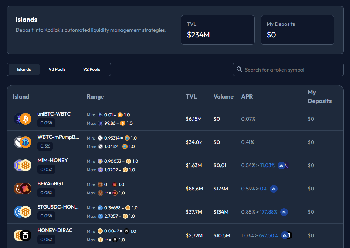
Task: Click rewards icon in BERA-iBGT APR cell
Action: [274, 189]
